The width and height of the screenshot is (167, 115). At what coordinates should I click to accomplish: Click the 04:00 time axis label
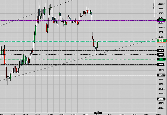click(86, 114)
